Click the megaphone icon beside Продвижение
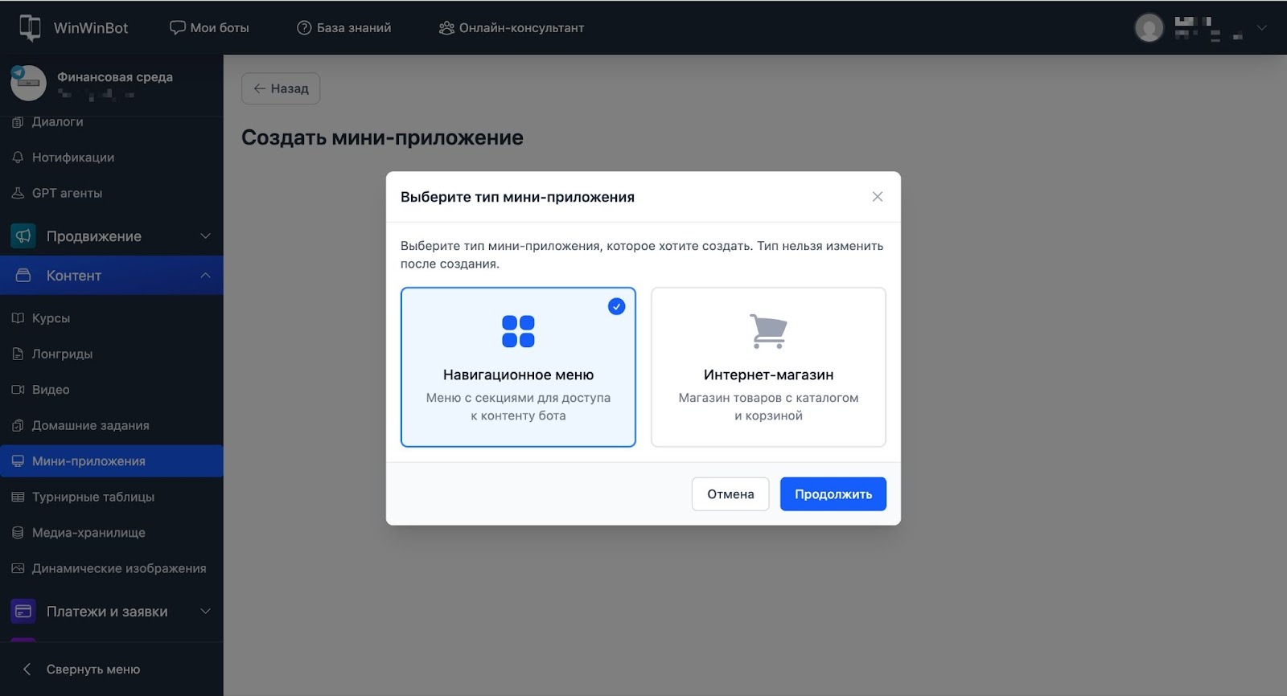The width and height of the screenshot is (1287, 696). coord(23,236)
